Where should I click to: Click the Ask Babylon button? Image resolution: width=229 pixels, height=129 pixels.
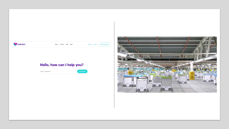coord(82,71)
